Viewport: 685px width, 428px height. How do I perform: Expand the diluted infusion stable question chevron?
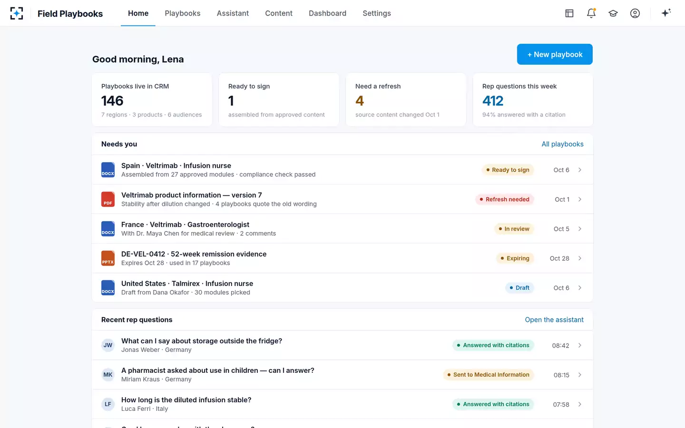[x=580, y=404]
